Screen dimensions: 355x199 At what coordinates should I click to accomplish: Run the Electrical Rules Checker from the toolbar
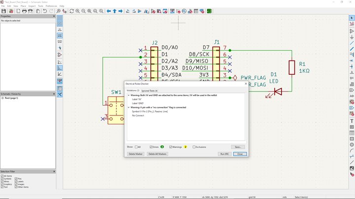tap(178, 11)
